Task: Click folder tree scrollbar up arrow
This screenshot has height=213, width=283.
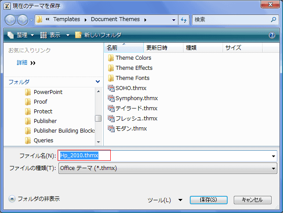Action: [x=98, y=92]
